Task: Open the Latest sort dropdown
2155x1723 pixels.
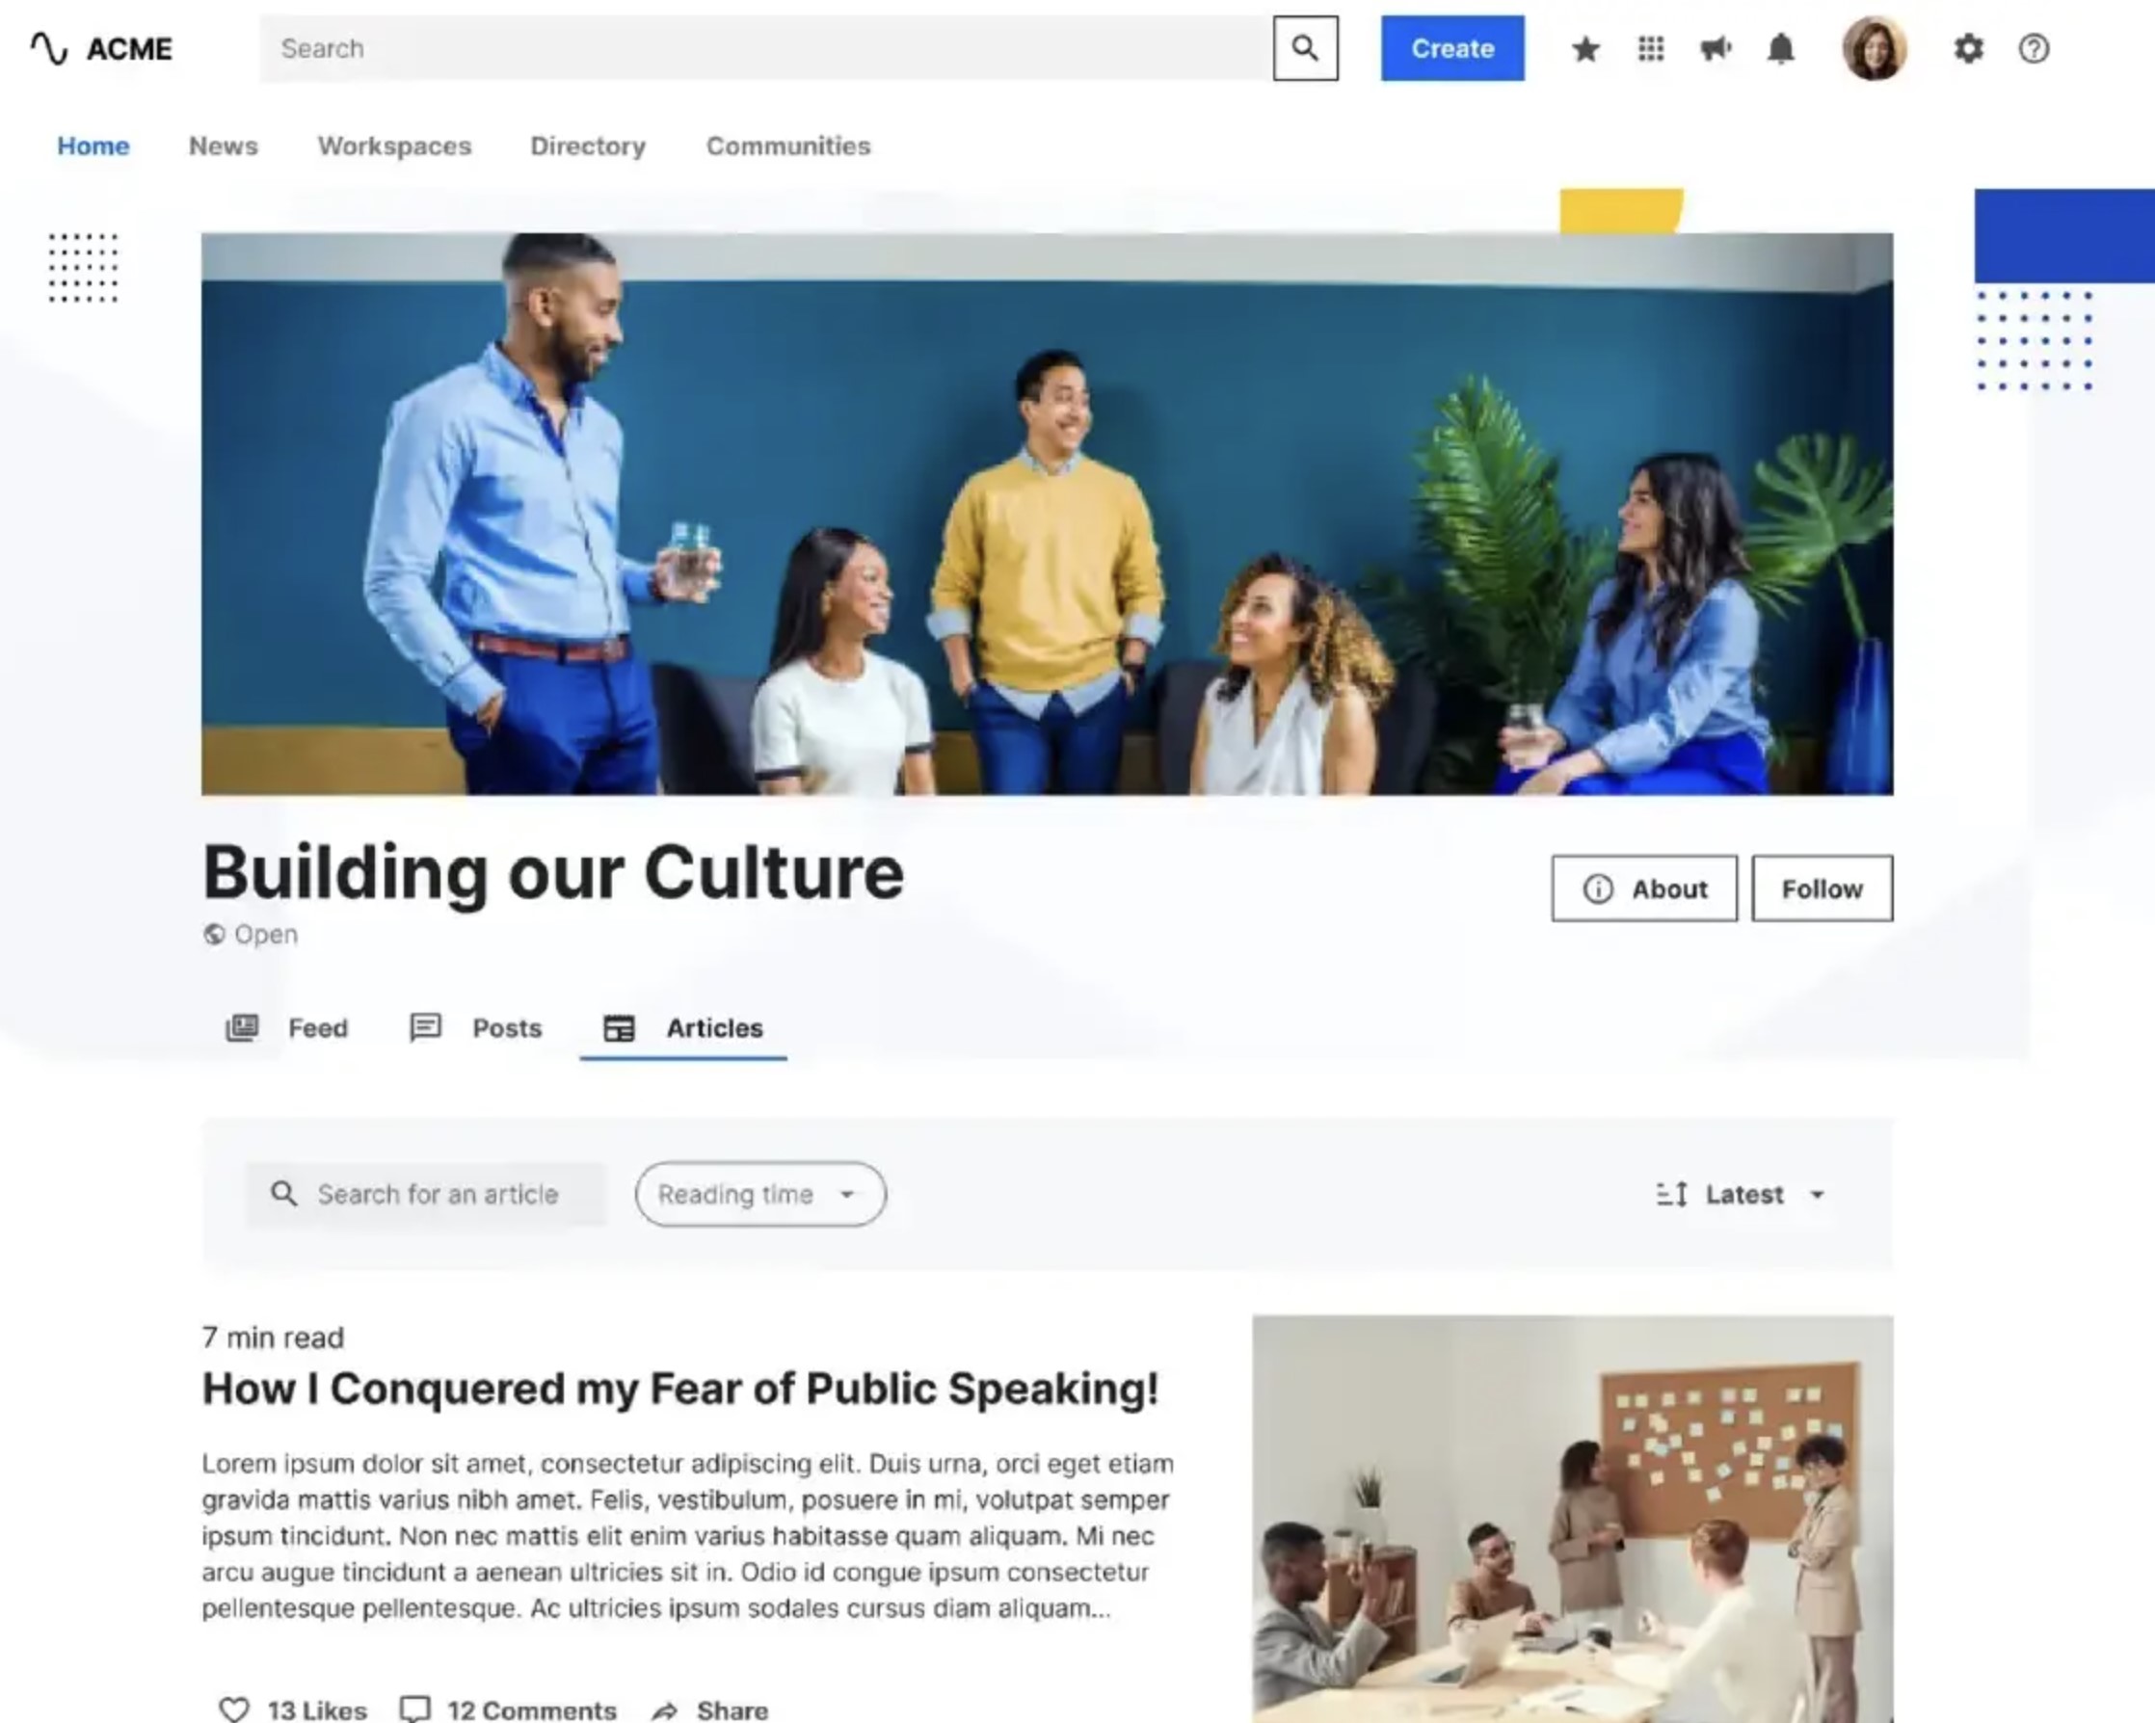Action: point(1741,1194)
